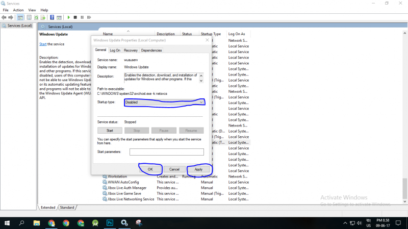This screenshot has width=408, height=229.
Task: Click the services list scrollbar thumb
Action: pyautogui.click(x=404, y=188)
